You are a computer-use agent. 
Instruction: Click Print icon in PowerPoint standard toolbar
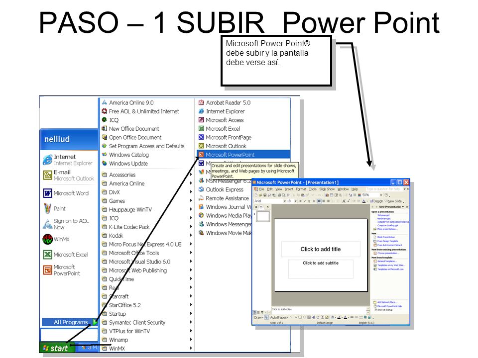coord(279,195)
